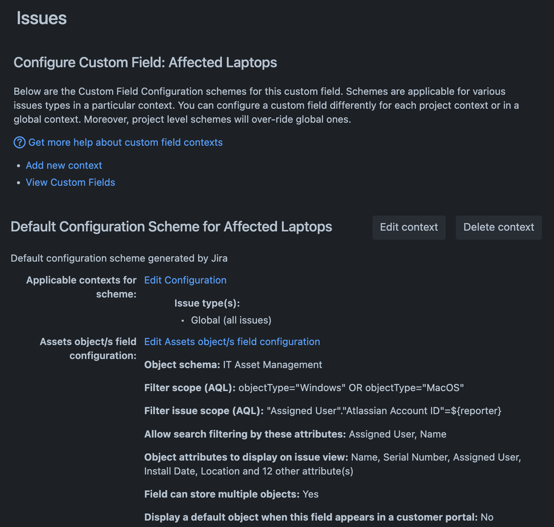The width and height of the screenshot is (554, 527).
Task: Click "Default Configuration Scheme for Affected Laptops" heading
Action: pyautogui.click(x=170, y=226)
